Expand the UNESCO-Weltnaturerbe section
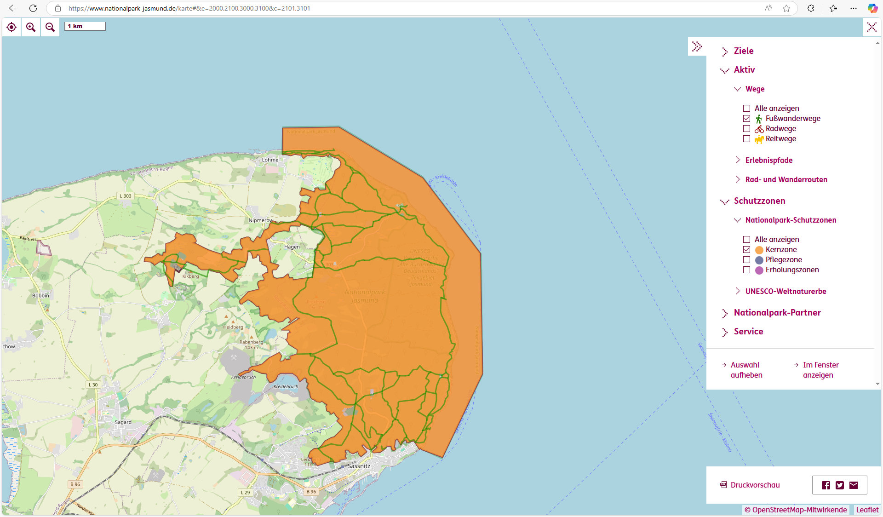 coord(785,291)
